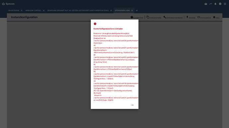
Task: Click the Instanzkonfiguration title
Action: (24, 17)
